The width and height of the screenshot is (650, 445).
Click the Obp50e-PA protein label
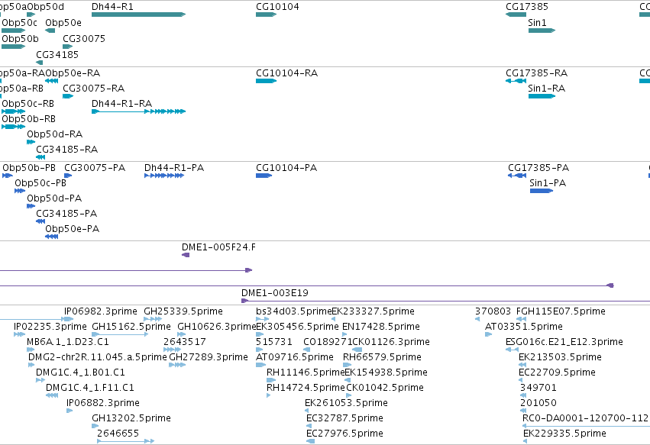tap(72, 229)
